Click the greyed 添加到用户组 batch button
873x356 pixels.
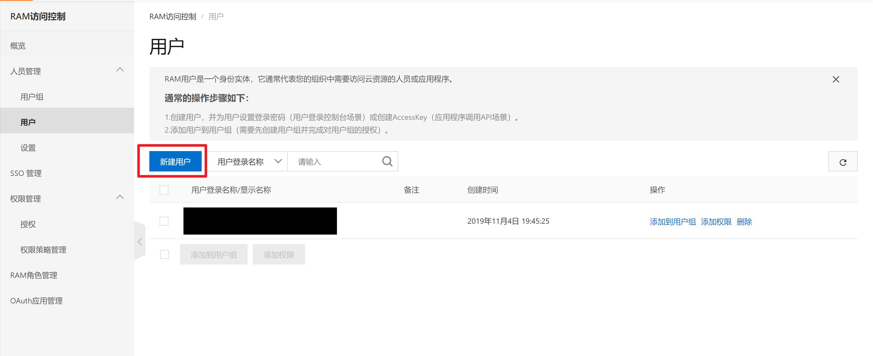point(213,254)
